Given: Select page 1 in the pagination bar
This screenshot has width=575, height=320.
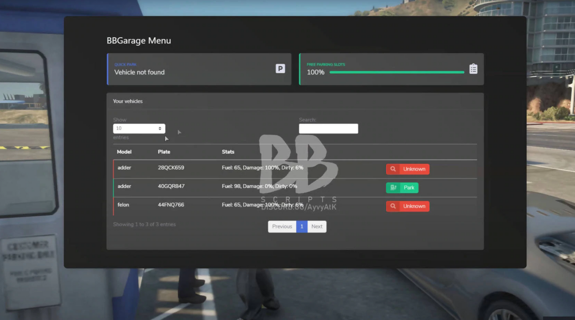Looking at the screenshot, I should pos(302,226).
